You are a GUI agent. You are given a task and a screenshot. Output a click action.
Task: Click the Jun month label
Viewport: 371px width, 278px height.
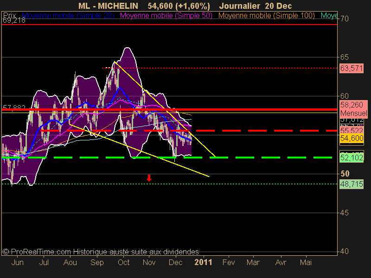click(x=18, y=262)
